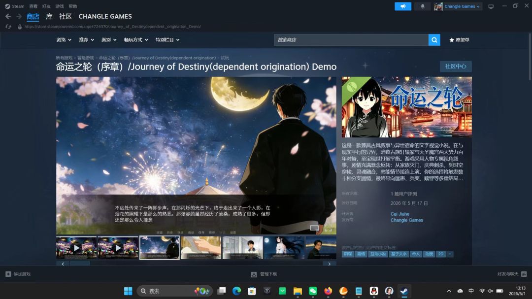
Task: Open File Explorer from the taskbar
Action: click(x=298, y=291)
